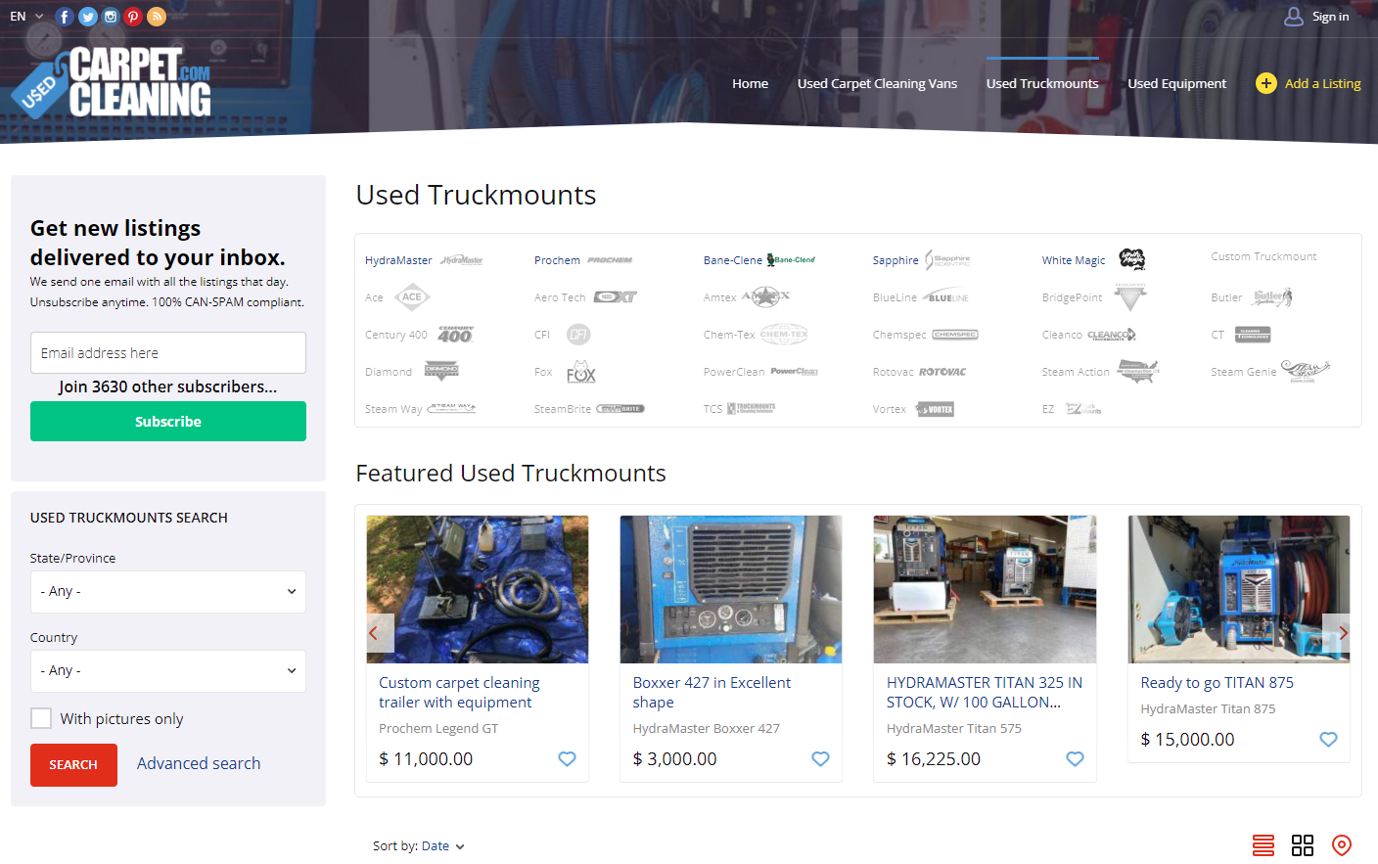Favorite the Boxxer 427 listing heart icon
Viewport: 1378px width, 864px height.
[820, 758]
